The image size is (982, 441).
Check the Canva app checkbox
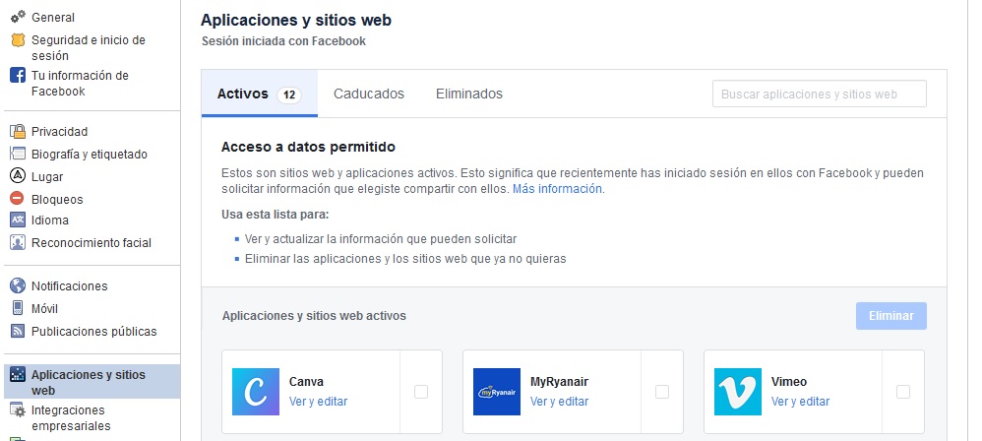(421, 392)
